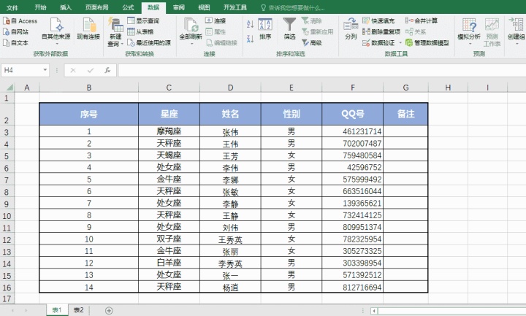Click inside the formula bar
526x316 pixels.
[x=321, y=70]
